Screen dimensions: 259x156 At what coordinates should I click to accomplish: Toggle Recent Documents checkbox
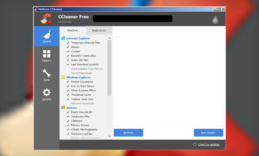68,82
